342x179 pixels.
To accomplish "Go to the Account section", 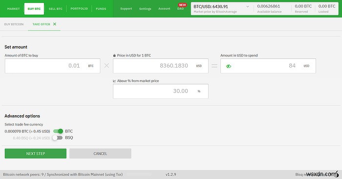I will coord(164,9).
